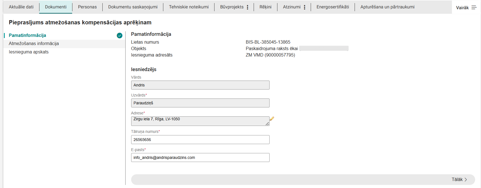Open Iesnieguma apskats step
Screen dimensions: 481x188
point(29,52)
